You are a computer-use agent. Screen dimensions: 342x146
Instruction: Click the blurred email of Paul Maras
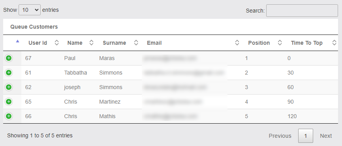(x=169, y=58)
